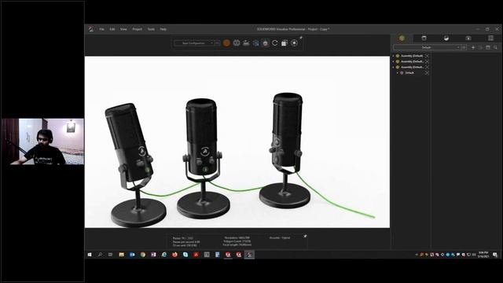Open the Help menu
Screen dimensions: 503x283
163,29
